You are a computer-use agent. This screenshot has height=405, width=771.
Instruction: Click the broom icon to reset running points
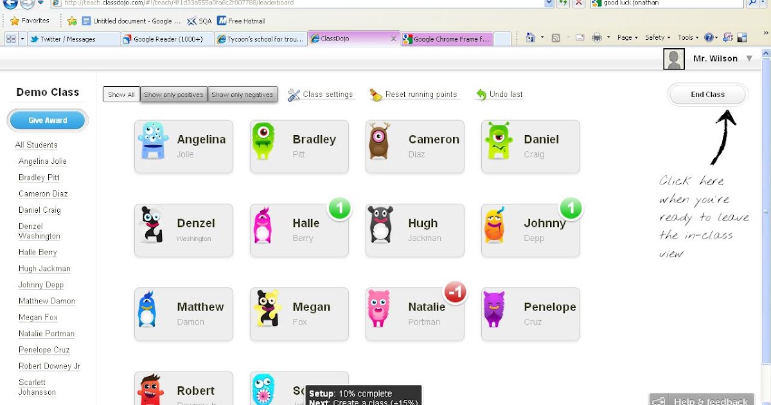(x=376, y=95)
